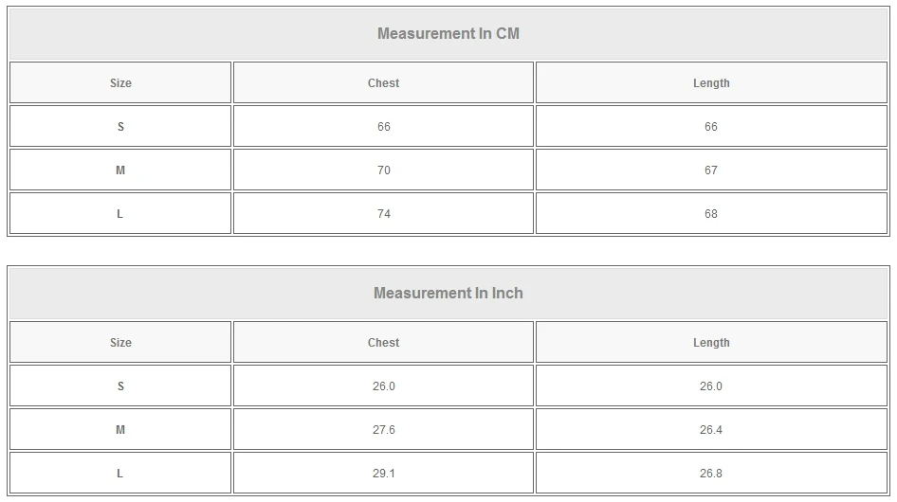Click the Size header in the Inch table
This screenshot has width=897, height=502.
coord(120,343)
